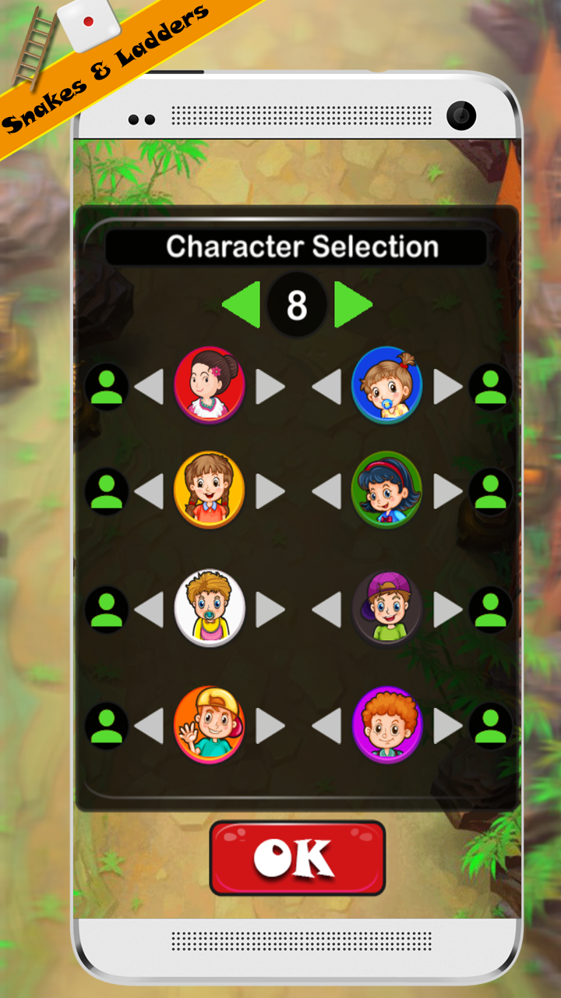Screen dimensions: 561x998
Task: Toggle player type icon beside waving boy avatar
Action: (x=107, y=726)
